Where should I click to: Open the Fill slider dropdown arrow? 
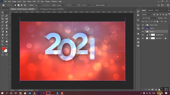[x=169, y=22]
